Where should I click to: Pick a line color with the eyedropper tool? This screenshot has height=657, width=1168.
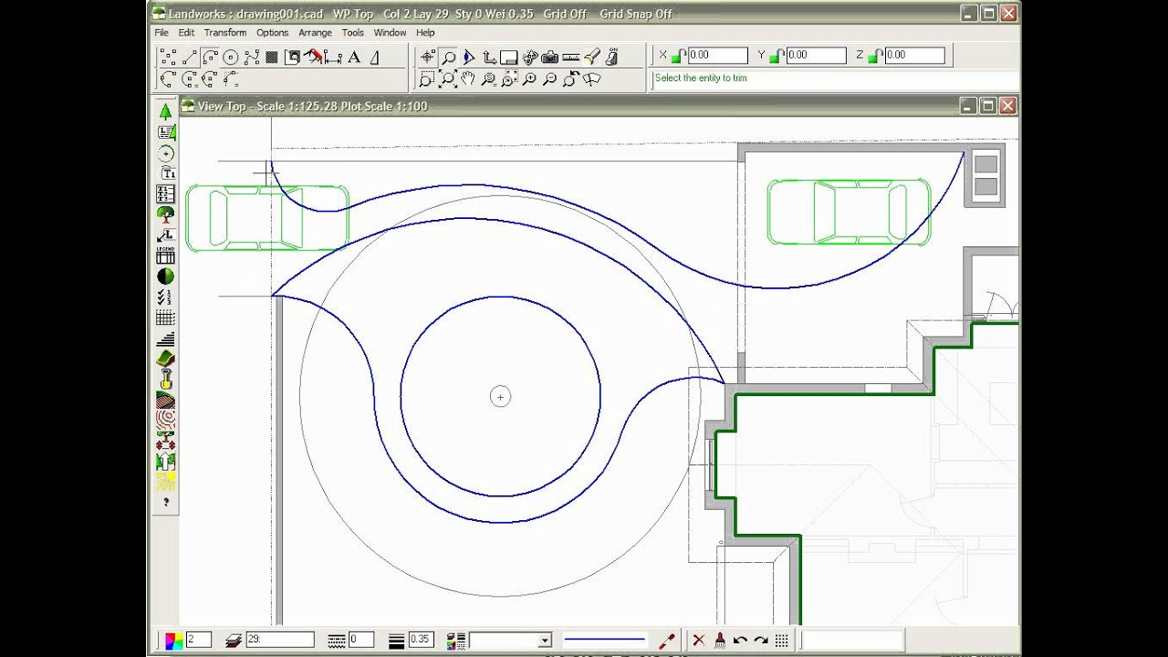tap(666, 640)
